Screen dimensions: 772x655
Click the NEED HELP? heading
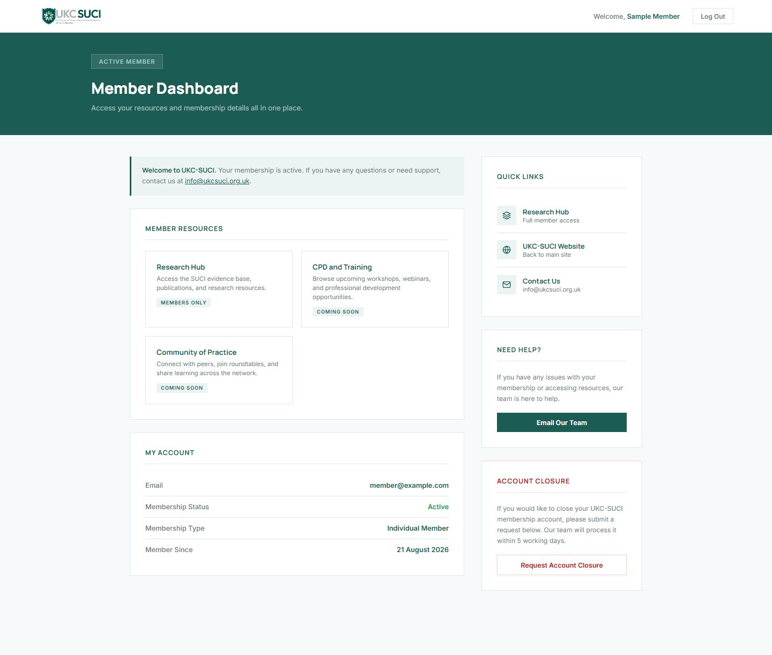pyautogui.click(x=519, y=350)
